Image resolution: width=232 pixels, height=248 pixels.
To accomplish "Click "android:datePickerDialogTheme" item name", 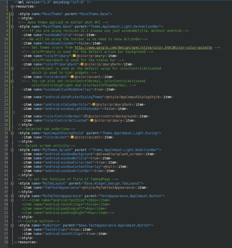I will 74,97.
